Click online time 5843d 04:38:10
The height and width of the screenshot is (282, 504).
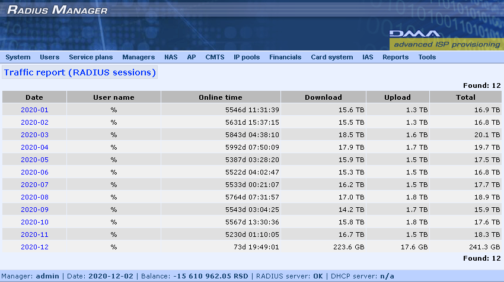click(x=252, y=135)
